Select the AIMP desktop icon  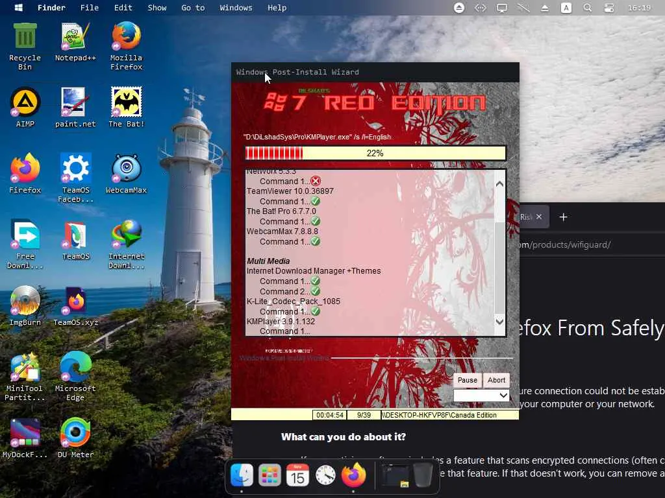(25, 107)
